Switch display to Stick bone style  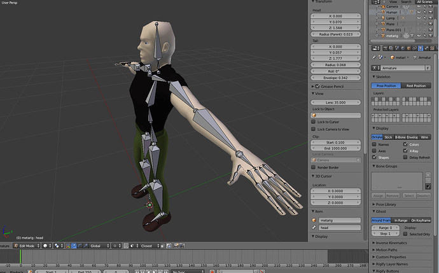(388, 137)
